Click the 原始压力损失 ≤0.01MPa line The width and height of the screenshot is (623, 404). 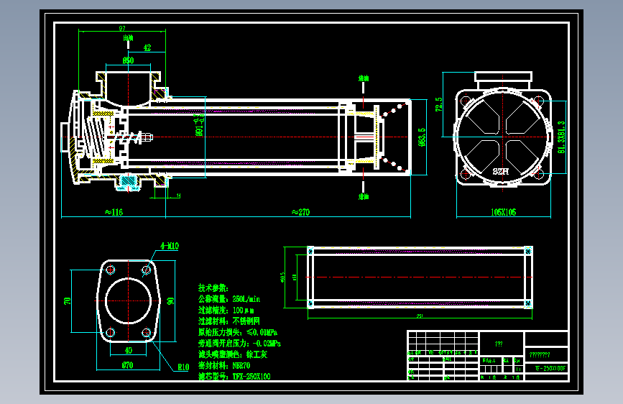(238, 332)
